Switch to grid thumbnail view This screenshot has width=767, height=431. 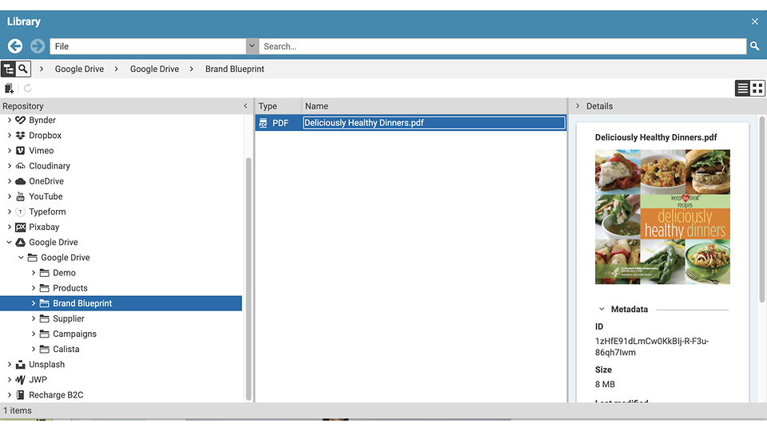[757, 88]
